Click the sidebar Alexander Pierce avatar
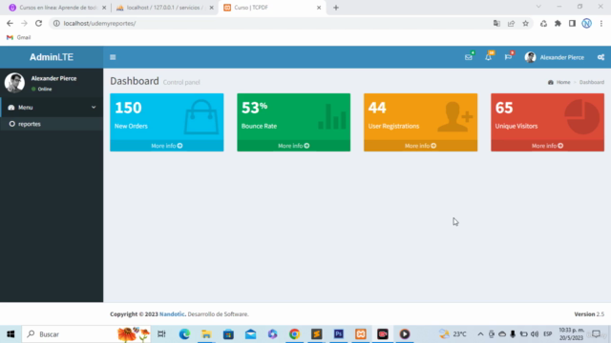 14,83
